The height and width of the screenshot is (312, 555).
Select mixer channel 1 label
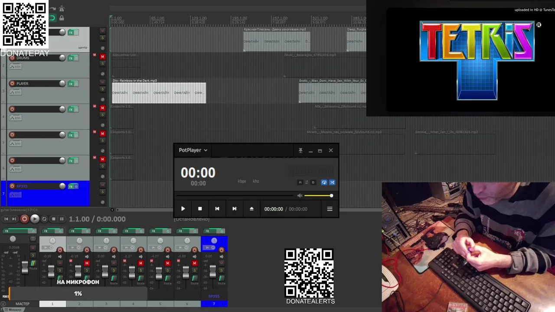coord(52,304)
